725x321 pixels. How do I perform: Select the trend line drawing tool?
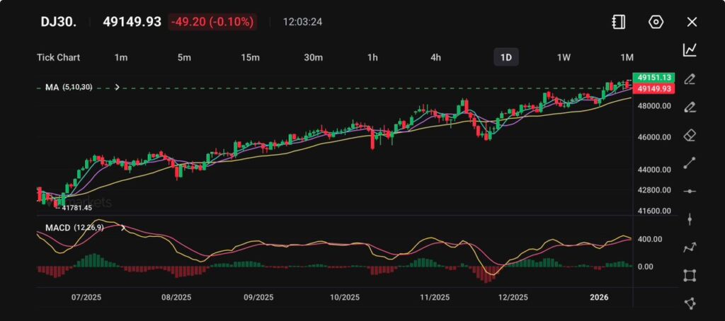coord(690,163)
